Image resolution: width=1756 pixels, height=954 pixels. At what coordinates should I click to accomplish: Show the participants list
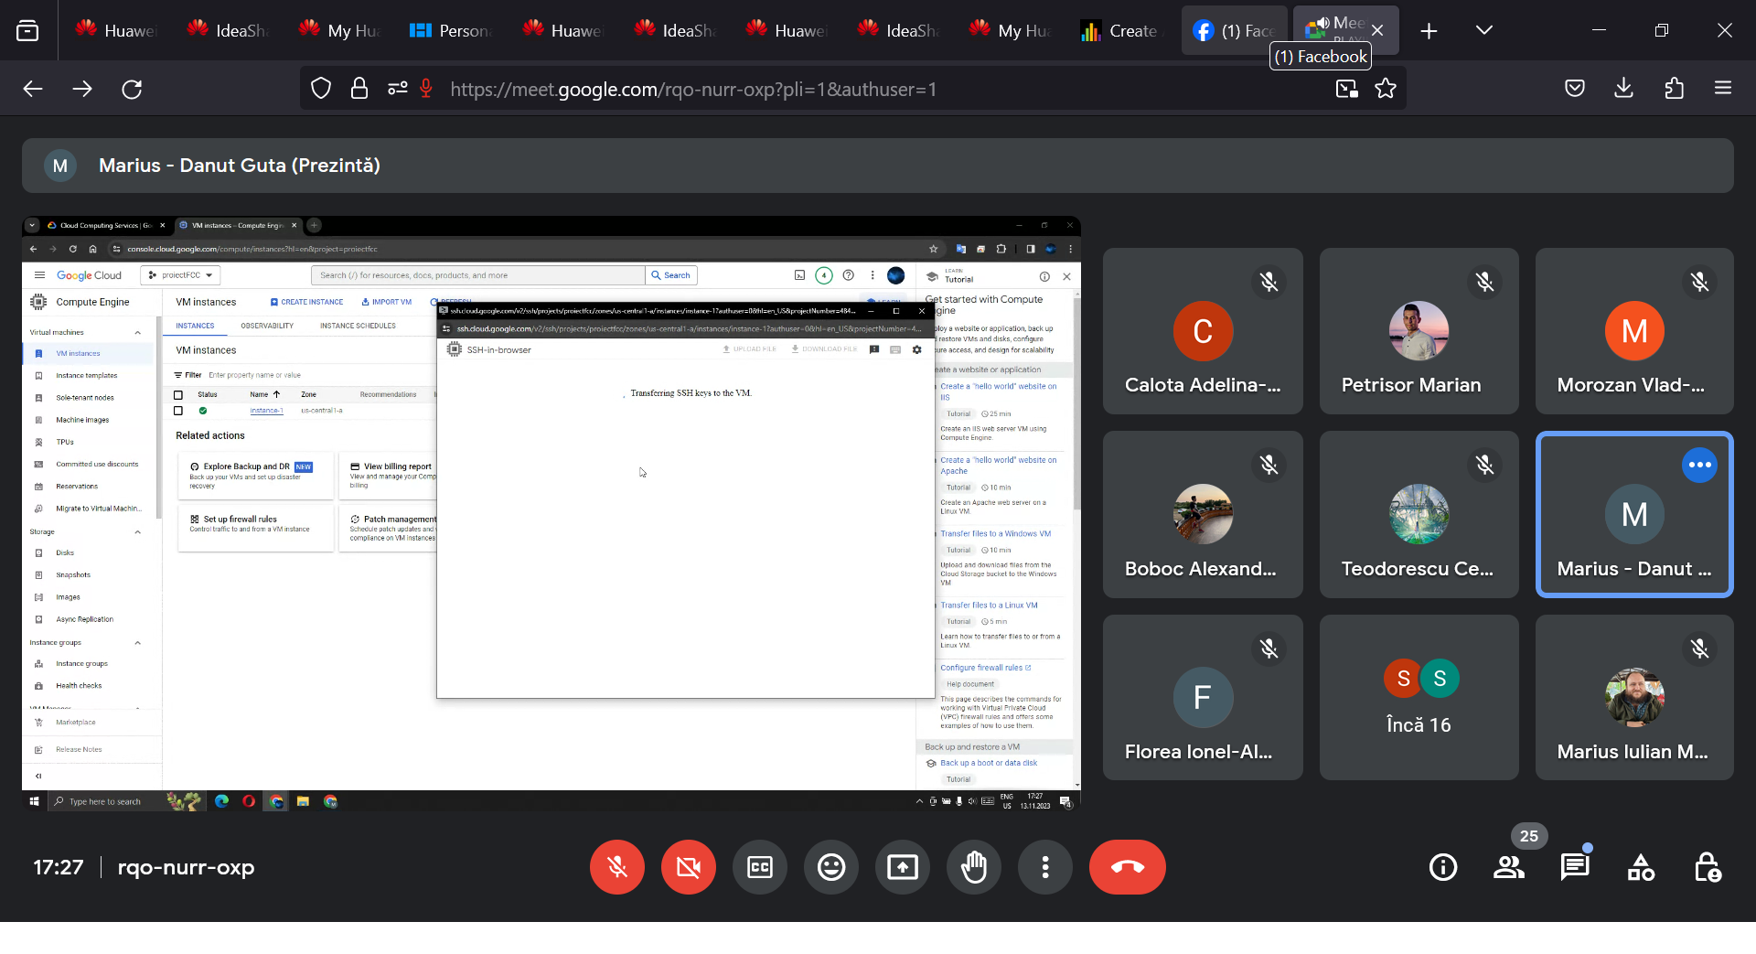pyautogui.click(x=1508, y=867)
